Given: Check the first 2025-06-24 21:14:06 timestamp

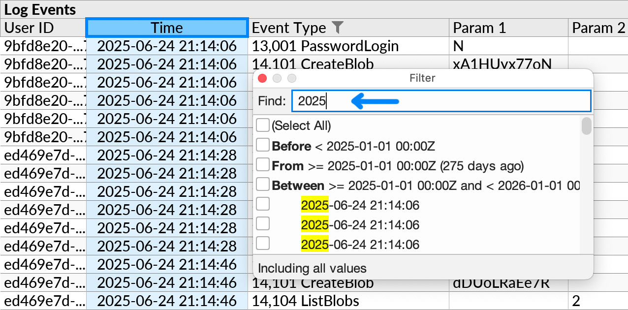Looking at the screenshot, I should click(x=263, y=204).
